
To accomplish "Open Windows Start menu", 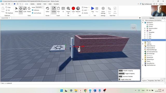I will tap(61, 90).
